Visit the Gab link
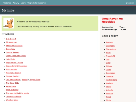 click(108, 59)
